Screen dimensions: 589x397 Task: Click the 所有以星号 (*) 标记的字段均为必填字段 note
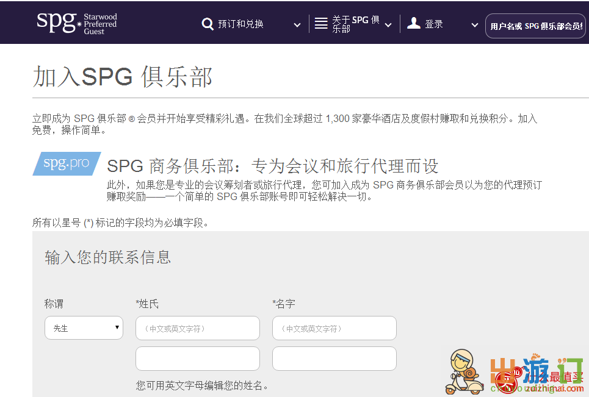pos(120,223)
